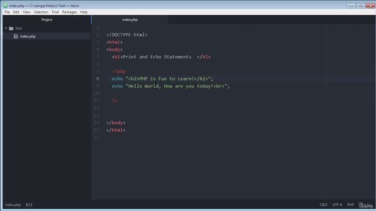Change CRLF line ending setting
This screenshot has width=376, height=211.
click(323, 205)
